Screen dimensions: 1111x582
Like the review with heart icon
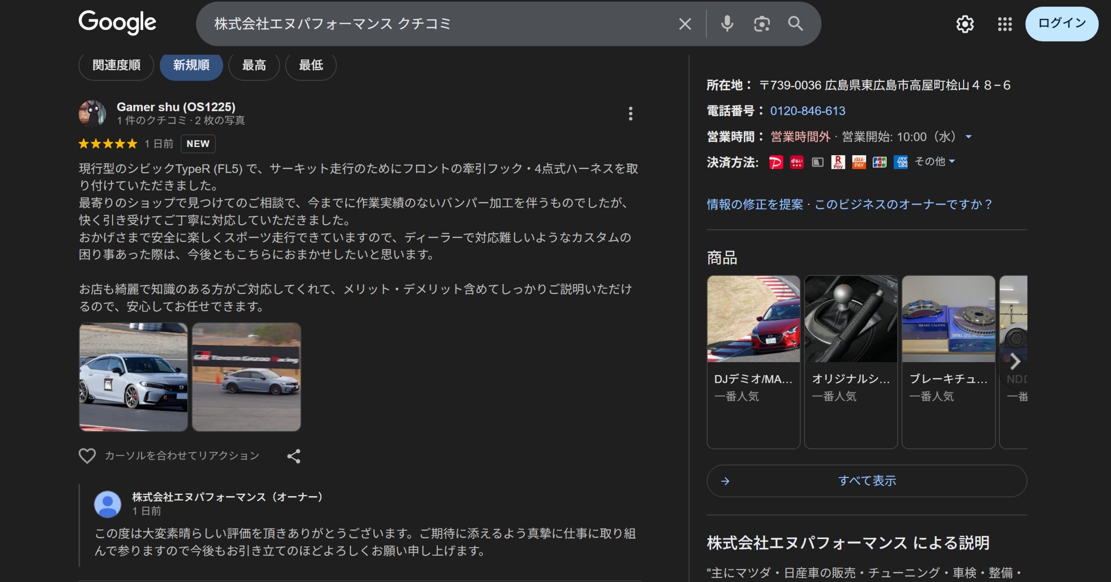[87, 456]
